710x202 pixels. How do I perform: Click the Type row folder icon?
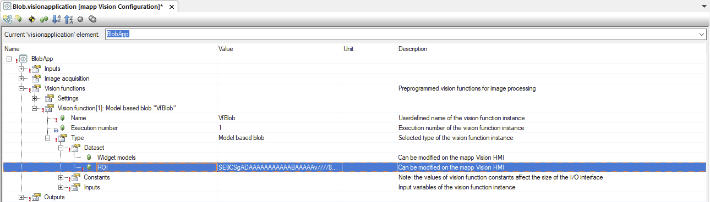point(63,138)
